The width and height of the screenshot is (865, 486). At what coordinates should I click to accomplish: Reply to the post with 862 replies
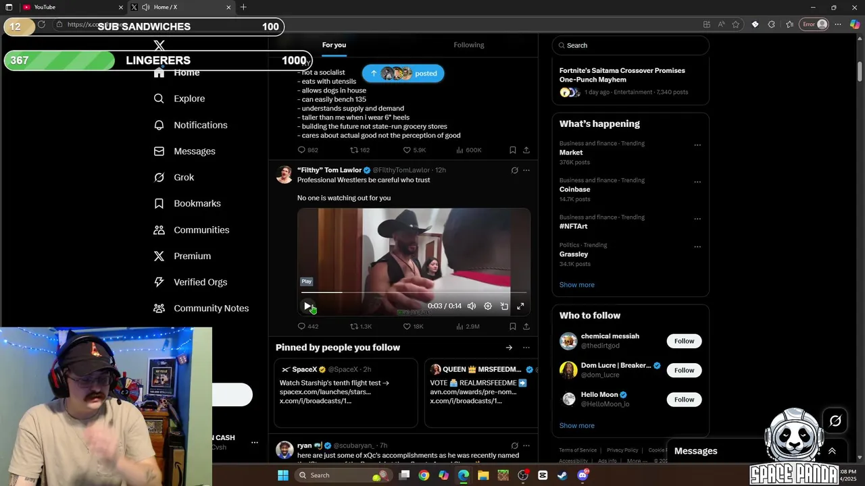click(307, 150)
